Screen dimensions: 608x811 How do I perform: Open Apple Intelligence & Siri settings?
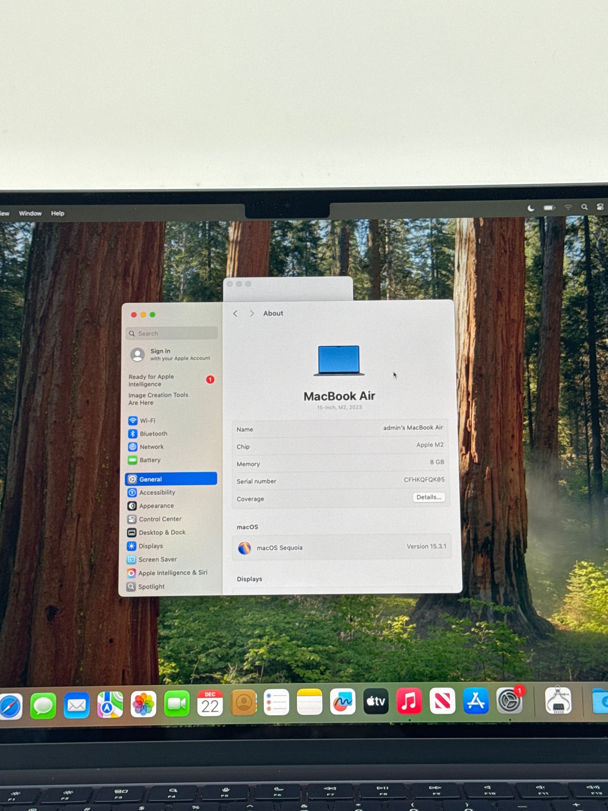click(172, 573)
